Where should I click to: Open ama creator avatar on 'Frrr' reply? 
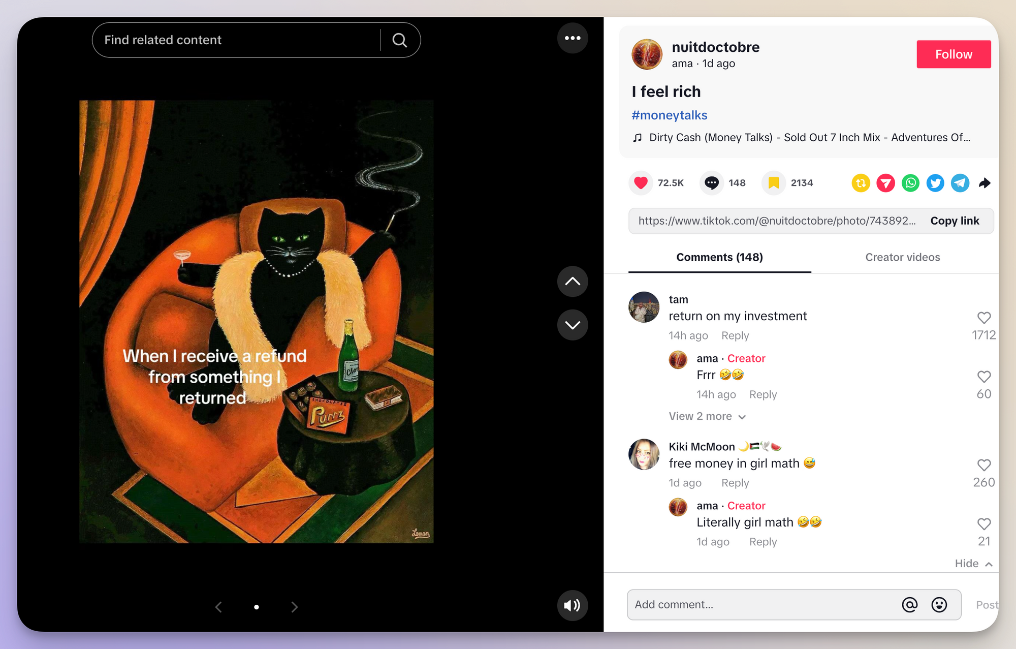(x=678, y=360)
